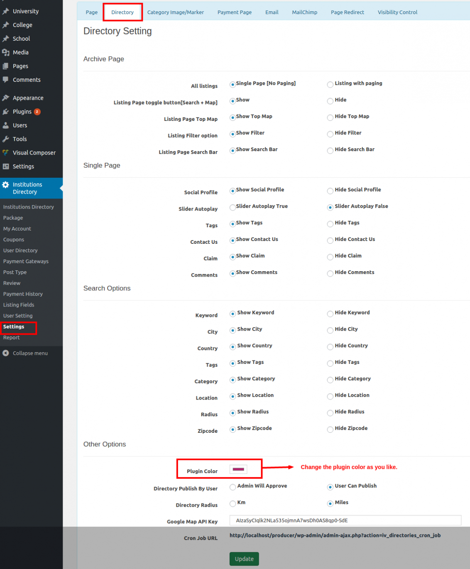This screenshot has height=569, width=470.
Task: Click the Plugins plug icon
Action: (x=6, y=112)
